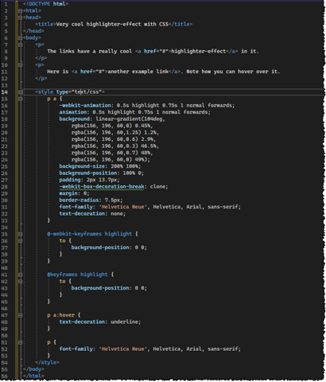Fold the style type="text/css" block
The image size is (326, 382).
(20, 92)
